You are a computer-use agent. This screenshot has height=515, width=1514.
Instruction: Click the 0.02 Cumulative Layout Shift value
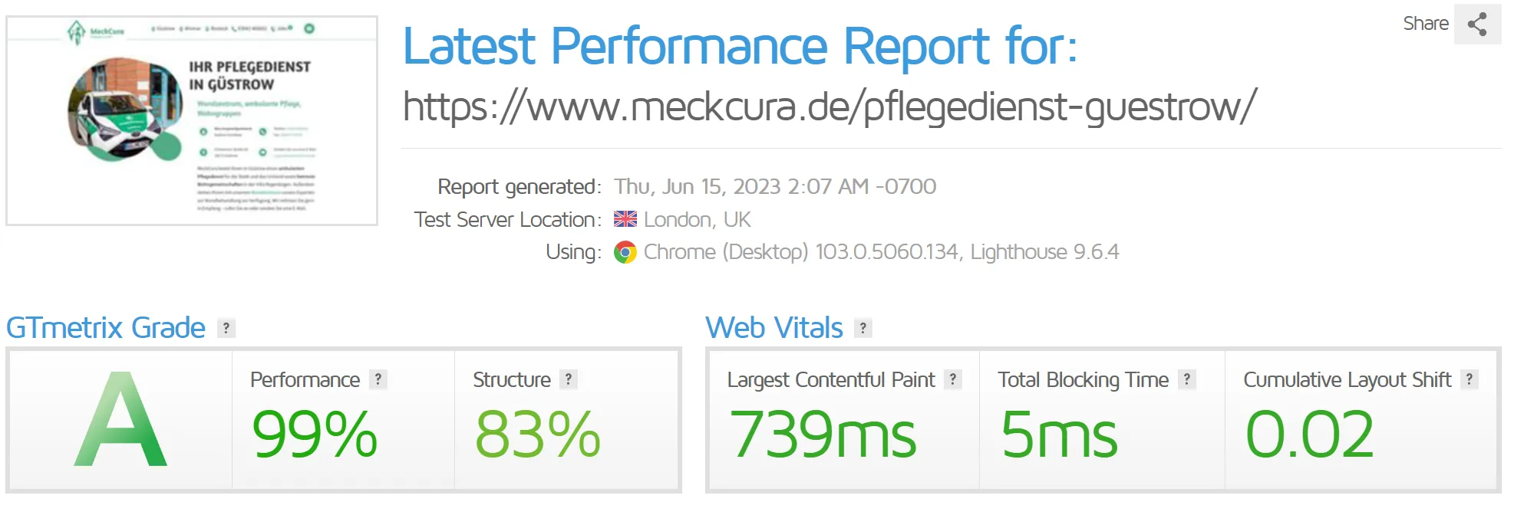tap(1309, 434)
